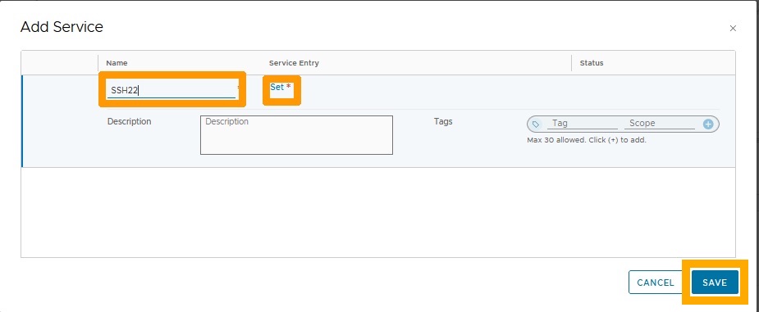Click the 'Max 30 allowed' hint text
Screen dimensions: 759x312
[586, 140]
